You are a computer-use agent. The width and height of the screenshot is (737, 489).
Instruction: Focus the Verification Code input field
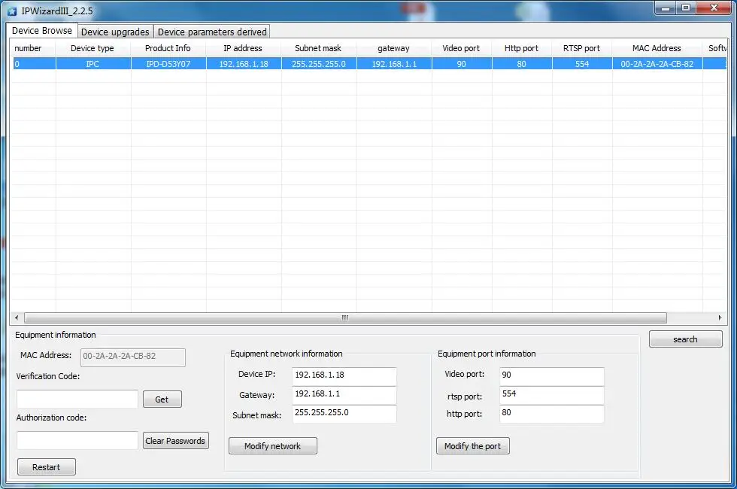pyautogui.click(x=77, y=399)
